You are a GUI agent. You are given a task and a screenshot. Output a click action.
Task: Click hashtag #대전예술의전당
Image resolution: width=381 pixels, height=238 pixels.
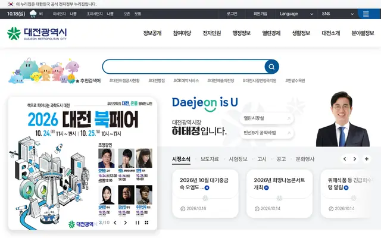coord(221,81)
